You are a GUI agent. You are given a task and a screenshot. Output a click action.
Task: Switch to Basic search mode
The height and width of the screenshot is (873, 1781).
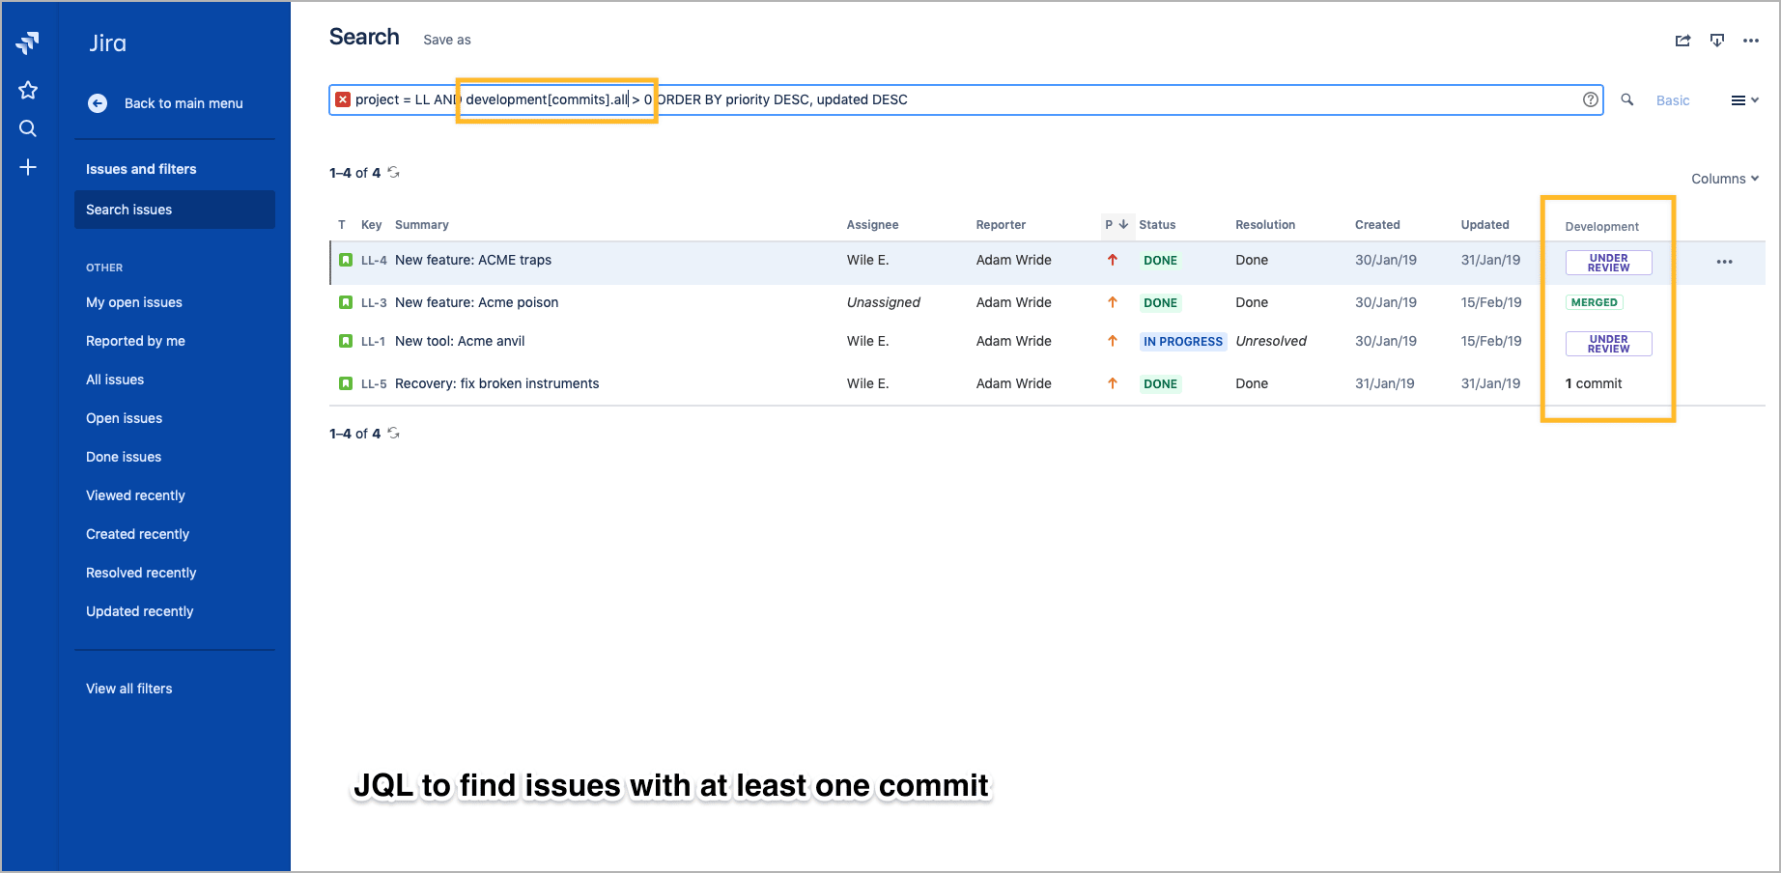[x=1673, y=100]
